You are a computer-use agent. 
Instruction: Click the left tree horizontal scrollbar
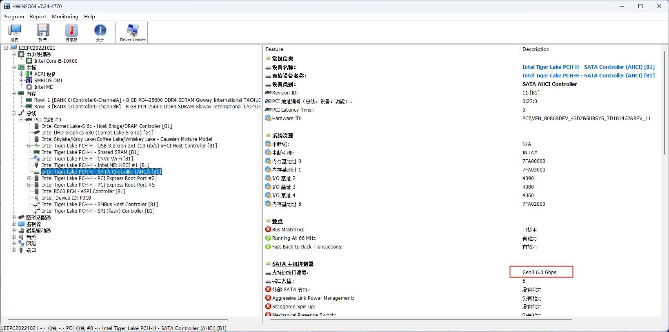click(x=118, y=320)
